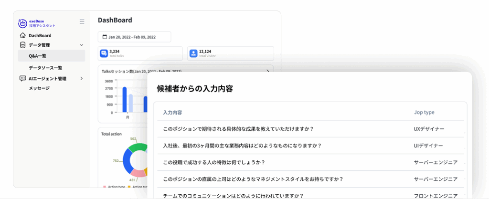Select row 入社後、最初の3ヶ月間の主な業務内容

point(310,146)
